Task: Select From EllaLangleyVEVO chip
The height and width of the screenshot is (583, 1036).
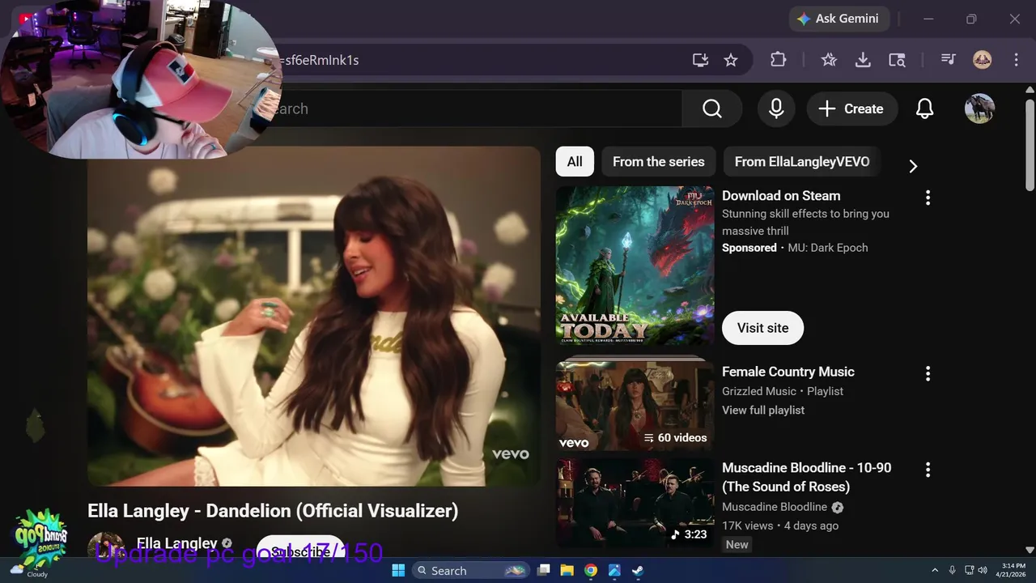Action: tap(802, 162)
